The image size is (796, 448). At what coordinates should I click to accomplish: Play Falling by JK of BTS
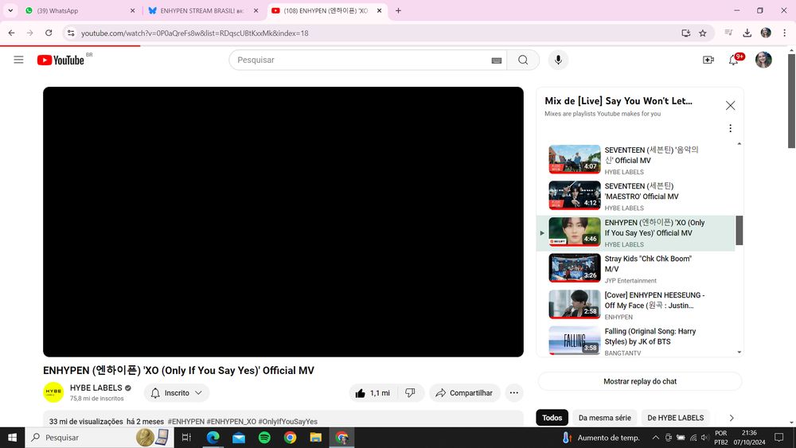click(634, 341)
